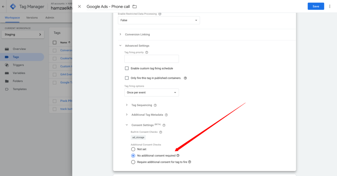
Task: Click the Tag firing priority input field
Action: (151, 59)
